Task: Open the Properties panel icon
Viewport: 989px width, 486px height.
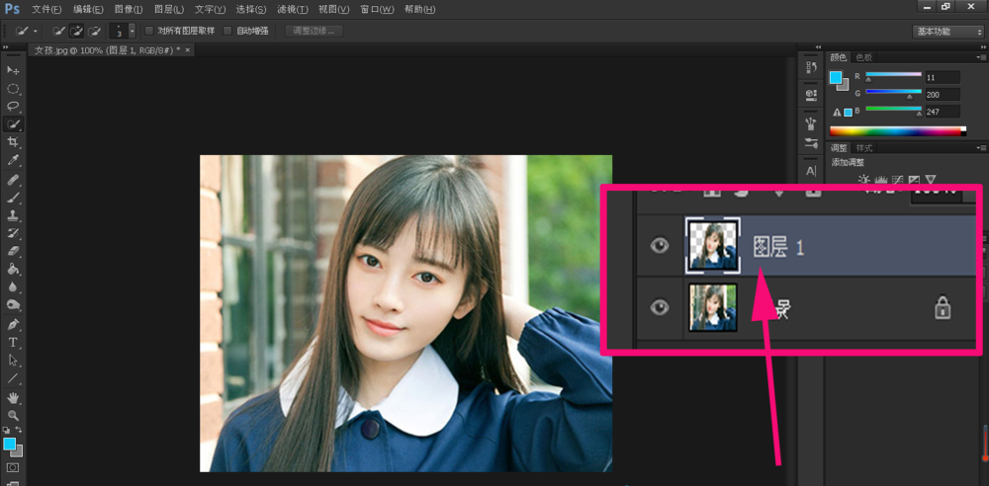Action: pos(811,94)
